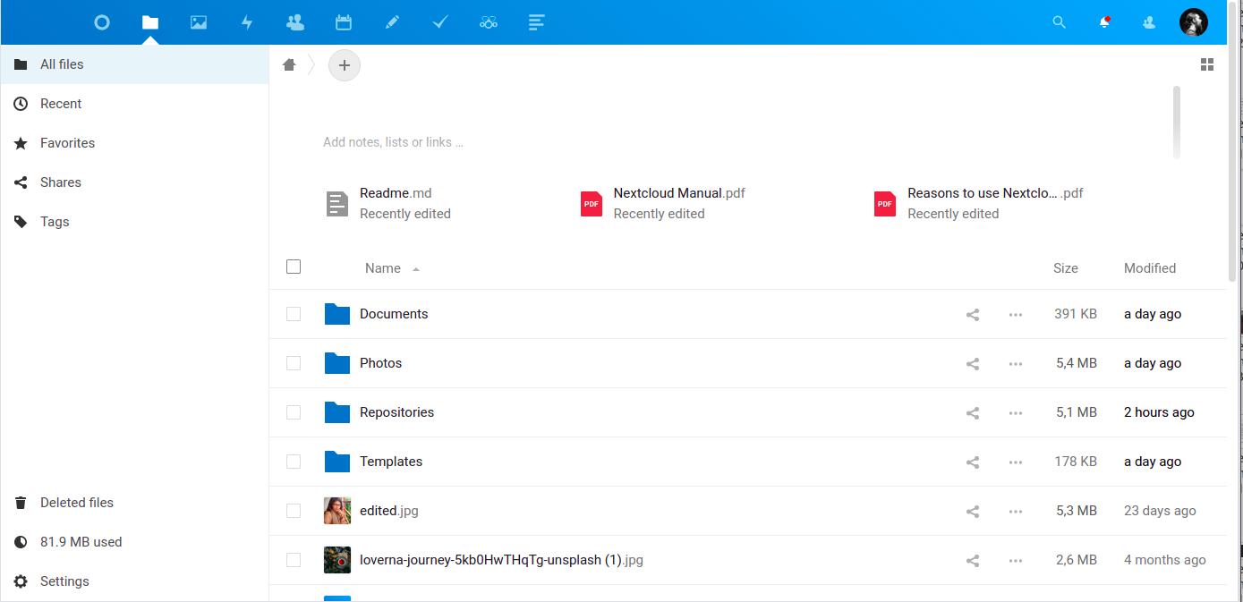Select the Documents folder checkbox
Screen dimensions: 1243x602
coord(294,314)
